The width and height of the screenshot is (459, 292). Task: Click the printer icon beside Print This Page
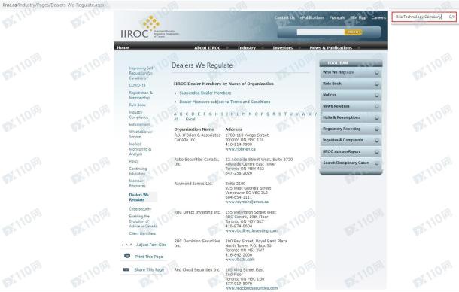(x=127, y=256)
